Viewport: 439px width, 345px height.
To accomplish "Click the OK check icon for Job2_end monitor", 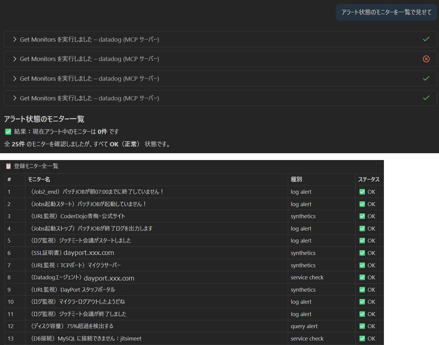I will tap(362, 192).
